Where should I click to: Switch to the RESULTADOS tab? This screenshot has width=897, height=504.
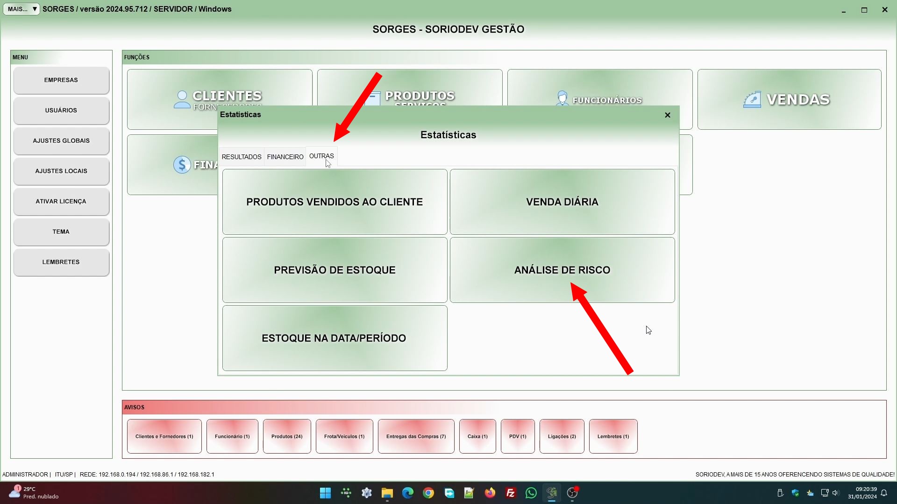(x=241, y=157)
